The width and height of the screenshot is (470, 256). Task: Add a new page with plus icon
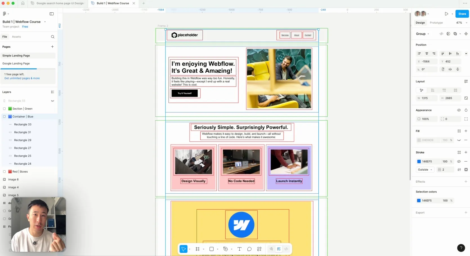(52, 47)
